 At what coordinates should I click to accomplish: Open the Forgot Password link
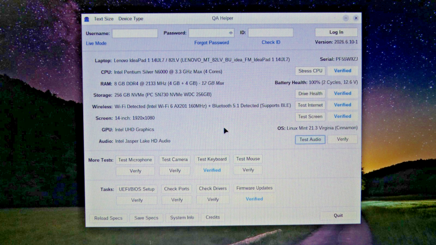[x=211, y=42]
